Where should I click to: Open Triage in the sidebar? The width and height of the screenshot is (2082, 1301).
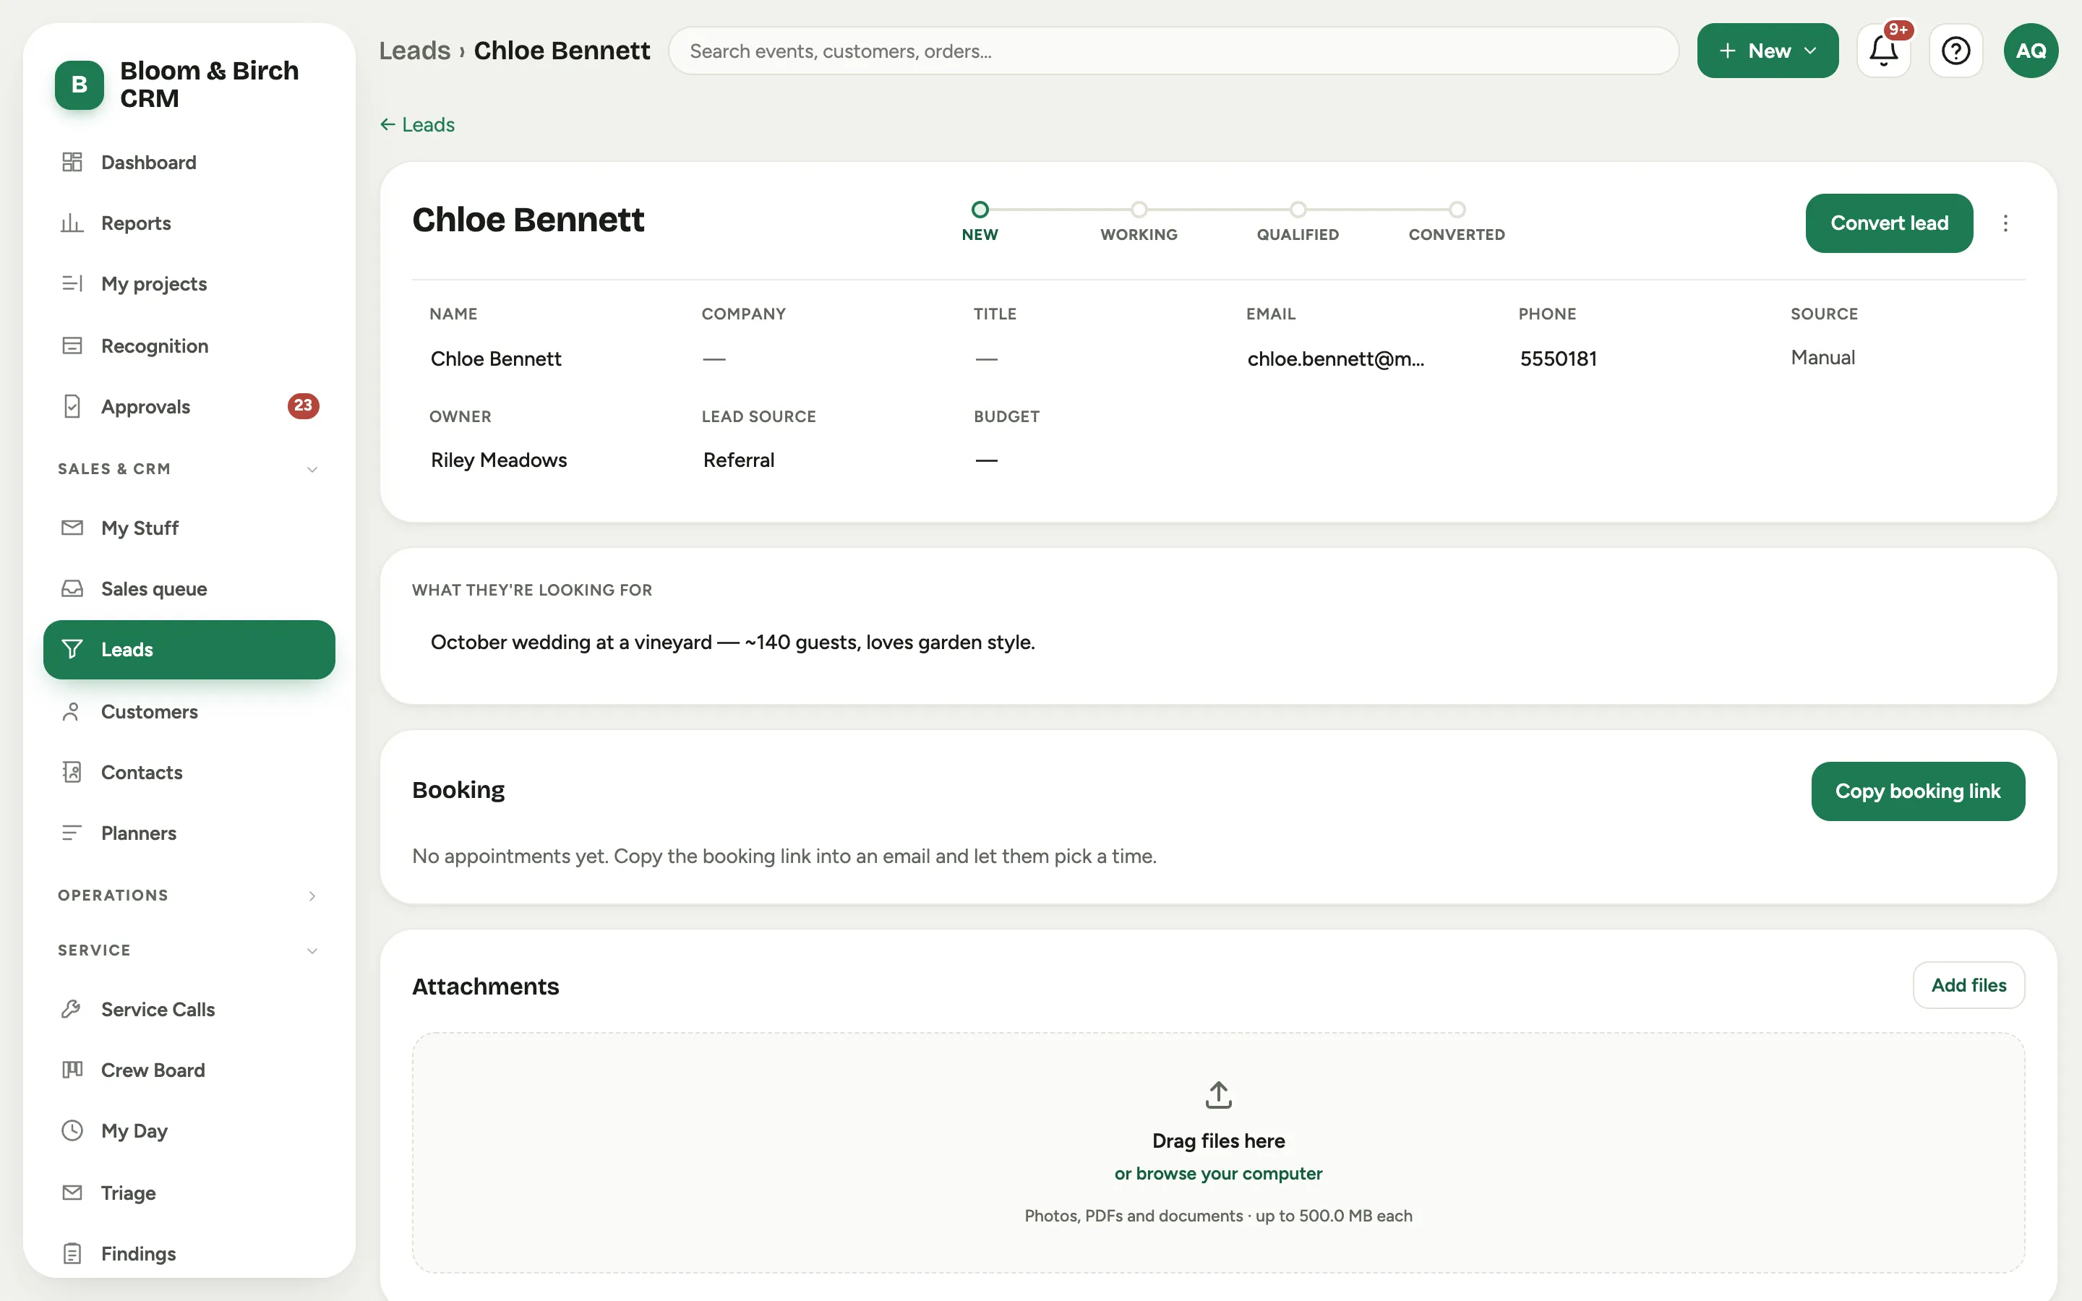pyautogui.click(x=189, y=1193)
